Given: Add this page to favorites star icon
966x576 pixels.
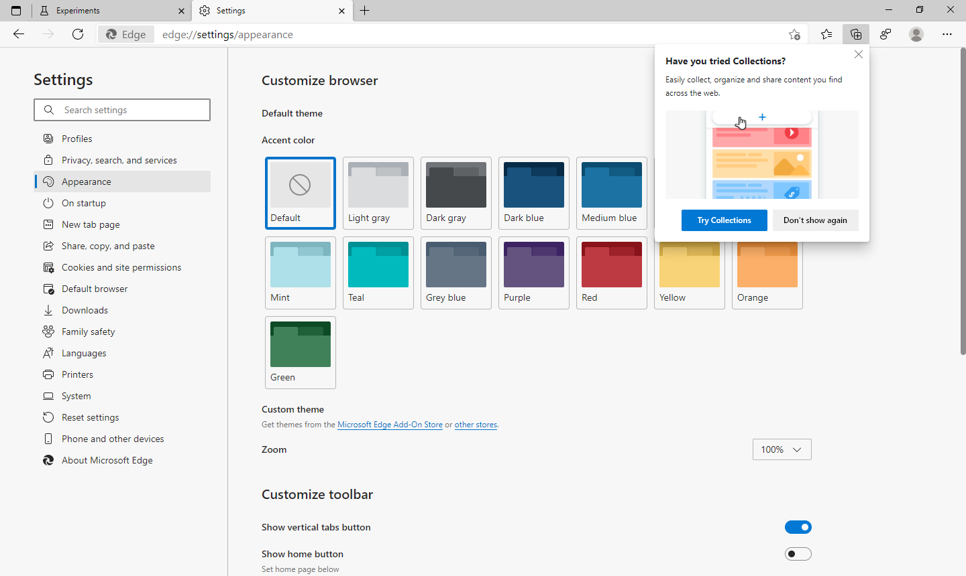Looking at the screenshot, I should pyautogui.click(x=794, y=34).
